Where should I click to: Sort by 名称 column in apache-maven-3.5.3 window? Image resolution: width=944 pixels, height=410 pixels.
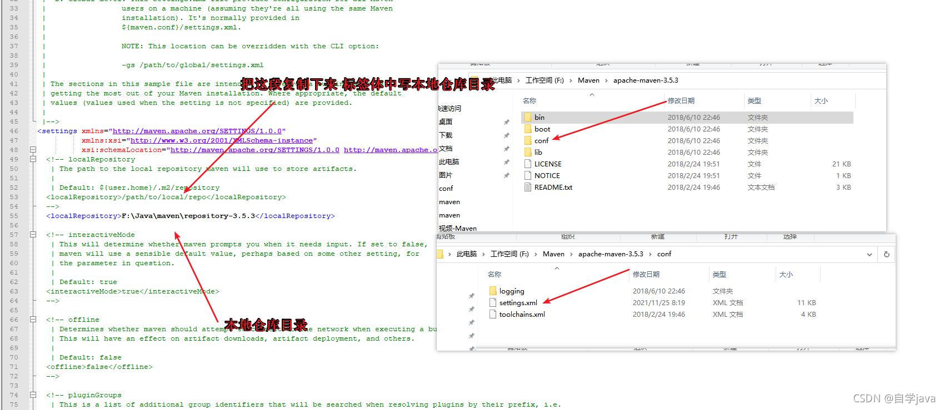click(529, 101)
